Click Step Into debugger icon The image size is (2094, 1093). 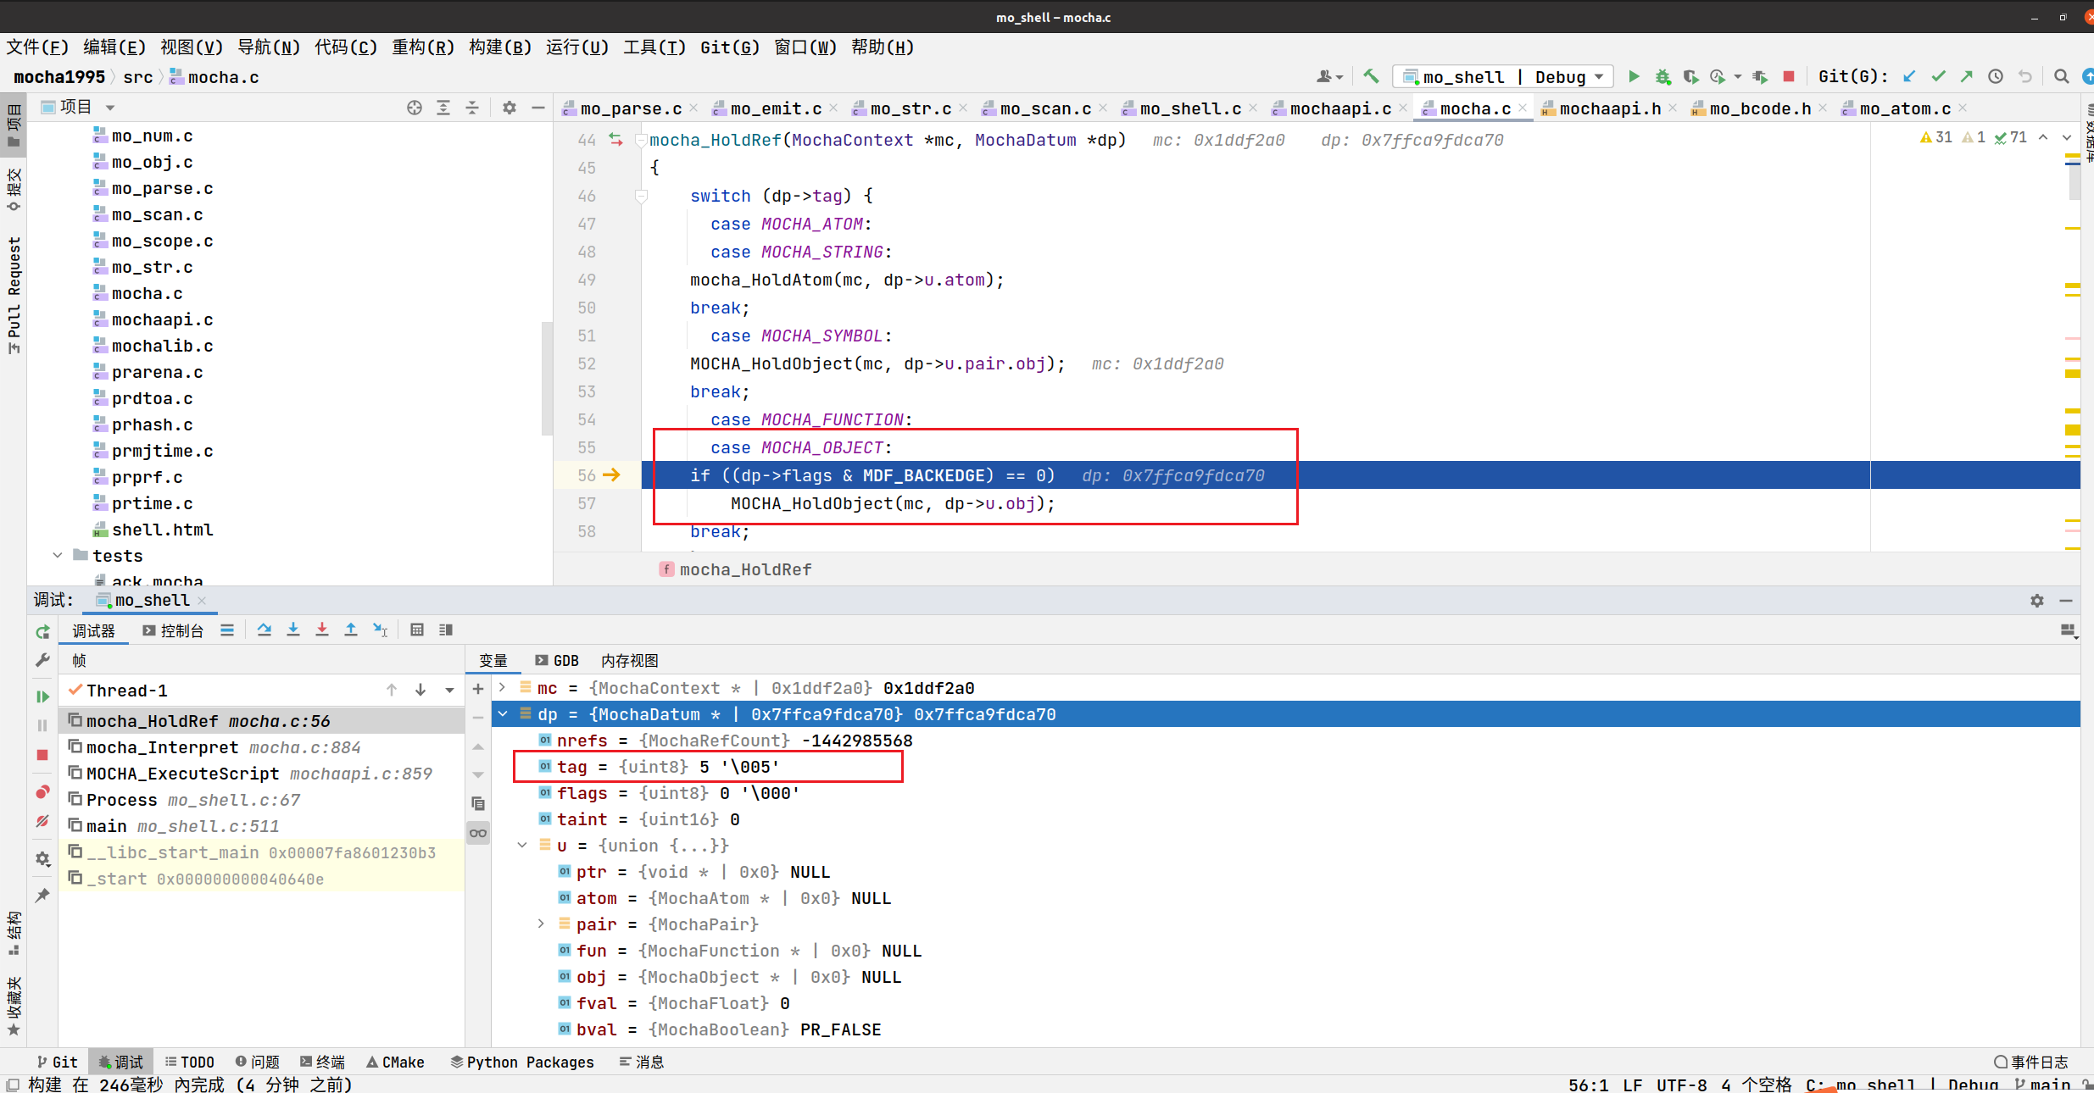[x=293, y=630]
